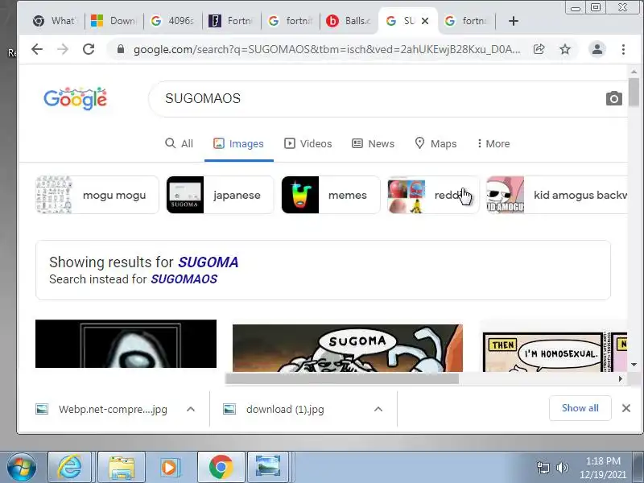The image size is (644, 483).
Task: Open the dark hooded crewmate image result
Action: tap(126, 344)
